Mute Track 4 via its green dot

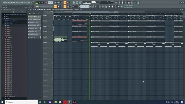pyautogui.click(x=52, y=36)
